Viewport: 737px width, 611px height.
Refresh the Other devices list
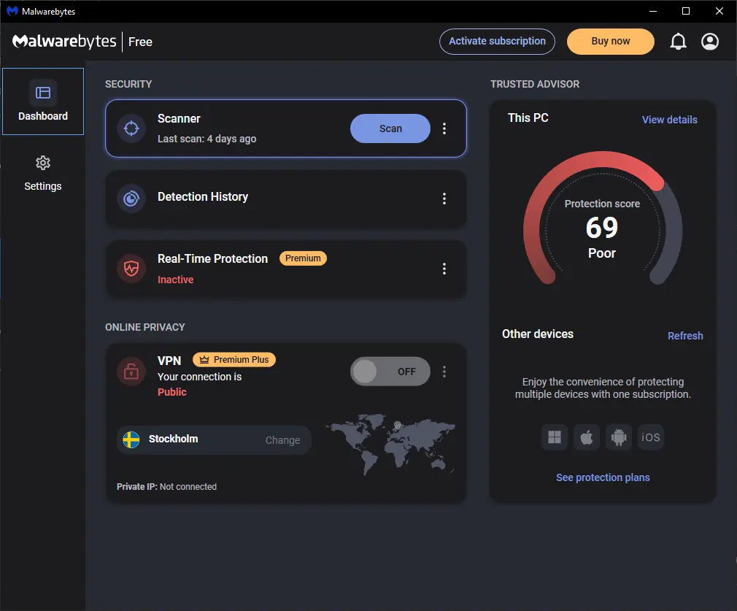coord(685,336)
